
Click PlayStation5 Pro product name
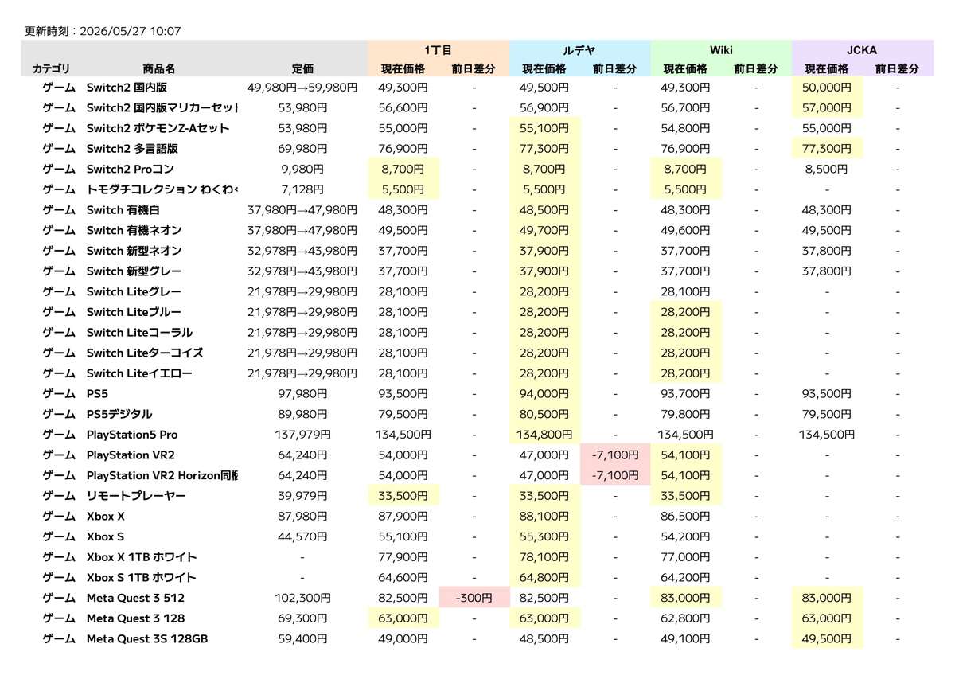pyautogui.click(x=132, y=435)
